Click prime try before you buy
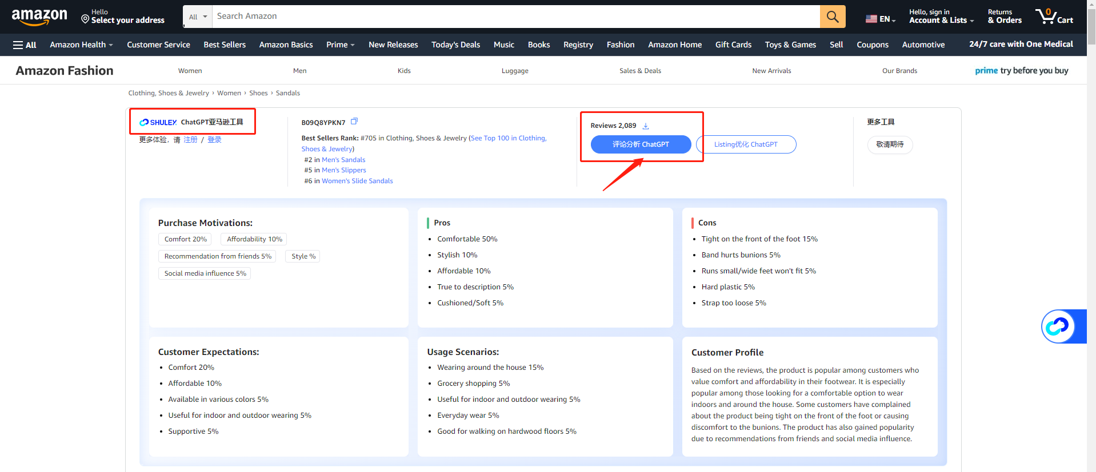1096x472 pixels. click(x=1021, y=70)
